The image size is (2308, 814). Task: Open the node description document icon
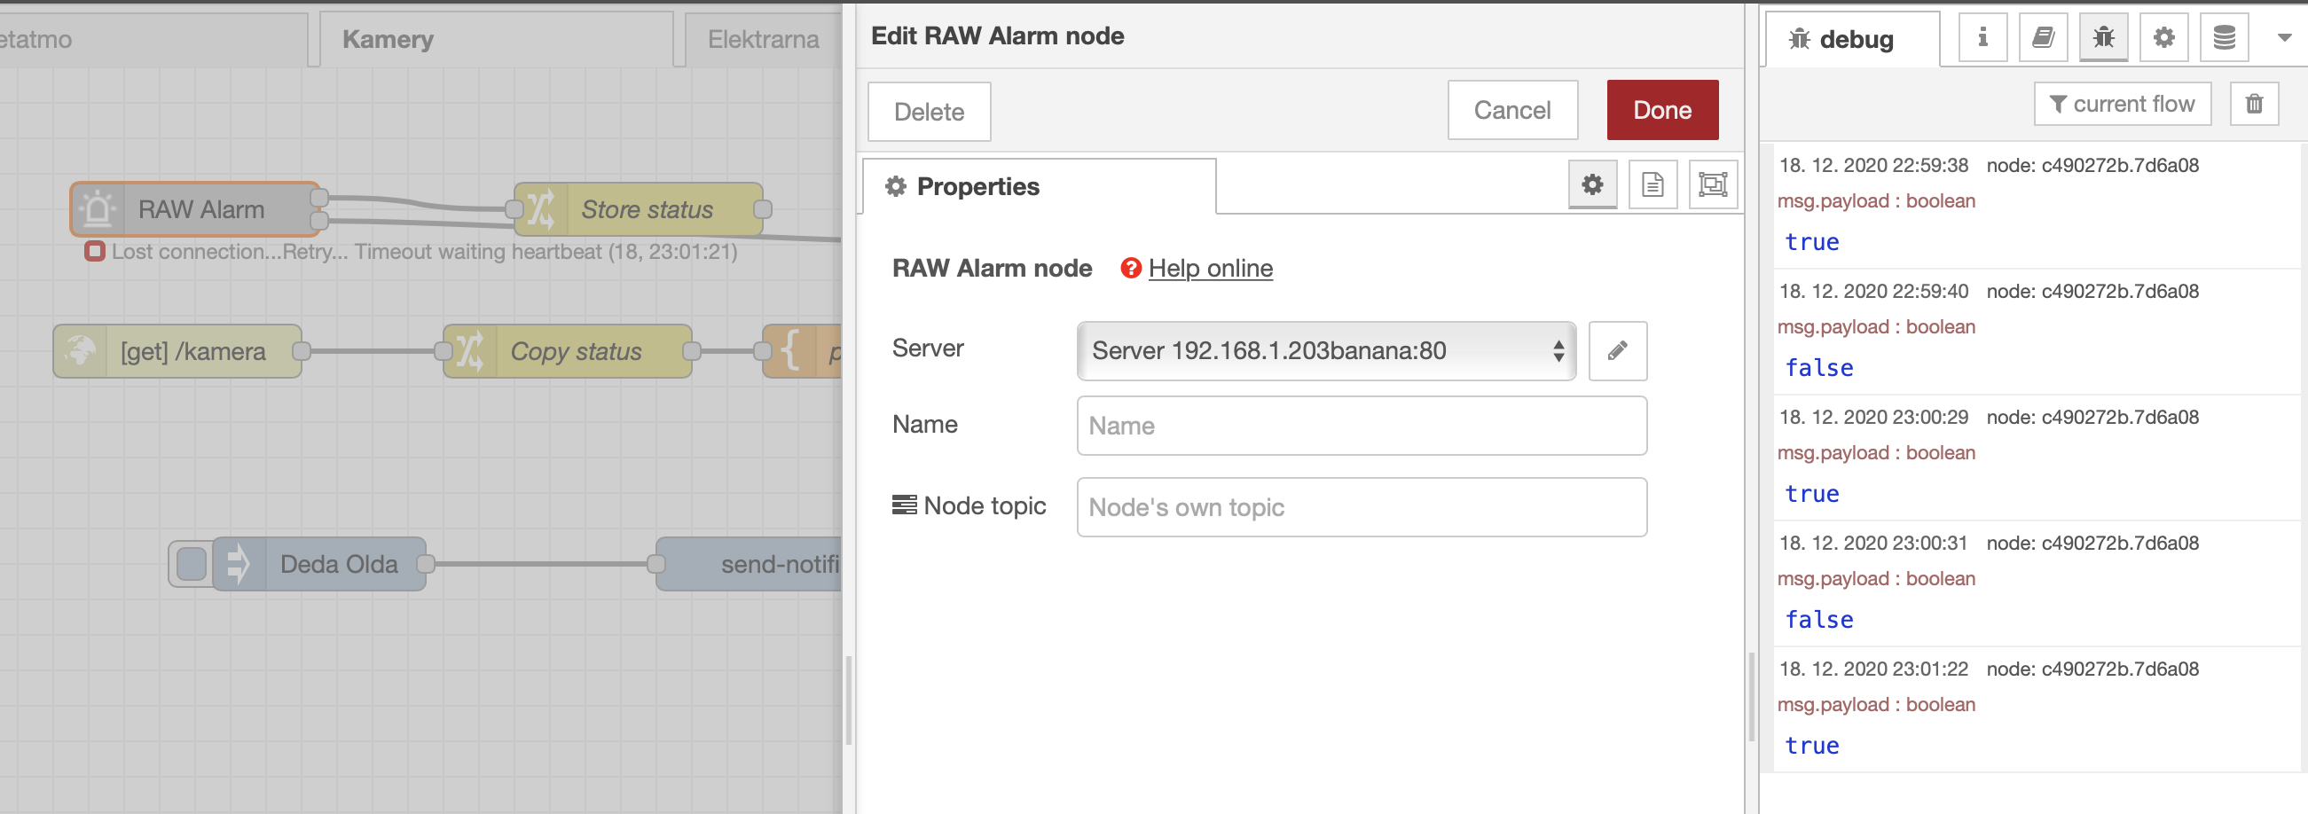[x=1652, y=185]
